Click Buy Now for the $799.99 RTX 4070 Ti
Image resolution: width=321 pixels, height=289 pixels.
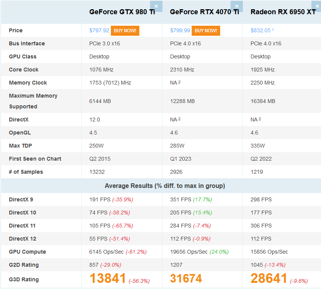(206, 31)
